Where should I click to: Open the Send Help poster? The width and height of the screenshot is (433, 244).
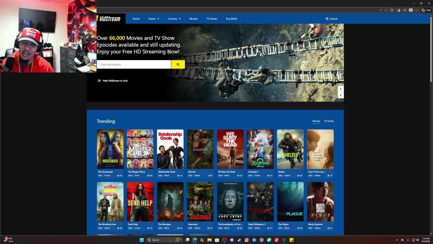[x=140, y=202]
